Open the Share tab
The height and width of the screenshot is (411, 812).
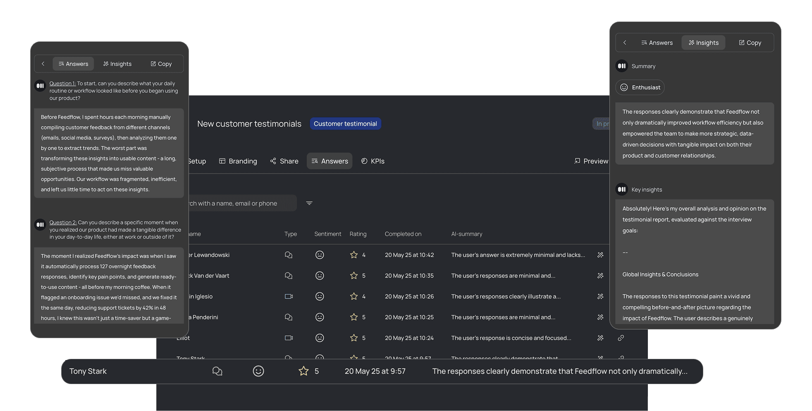284,161
